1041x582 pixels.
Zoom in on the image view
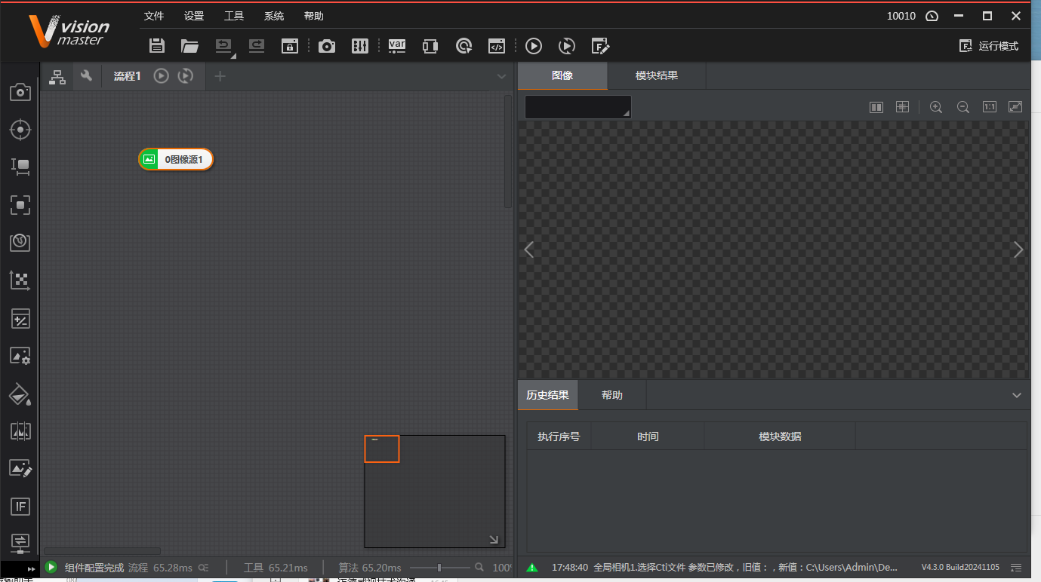pyautogui.click(x=936, y=107)
